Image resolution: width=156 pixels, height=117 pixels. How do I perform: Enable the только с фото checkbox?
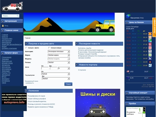(x=26, y=48)
